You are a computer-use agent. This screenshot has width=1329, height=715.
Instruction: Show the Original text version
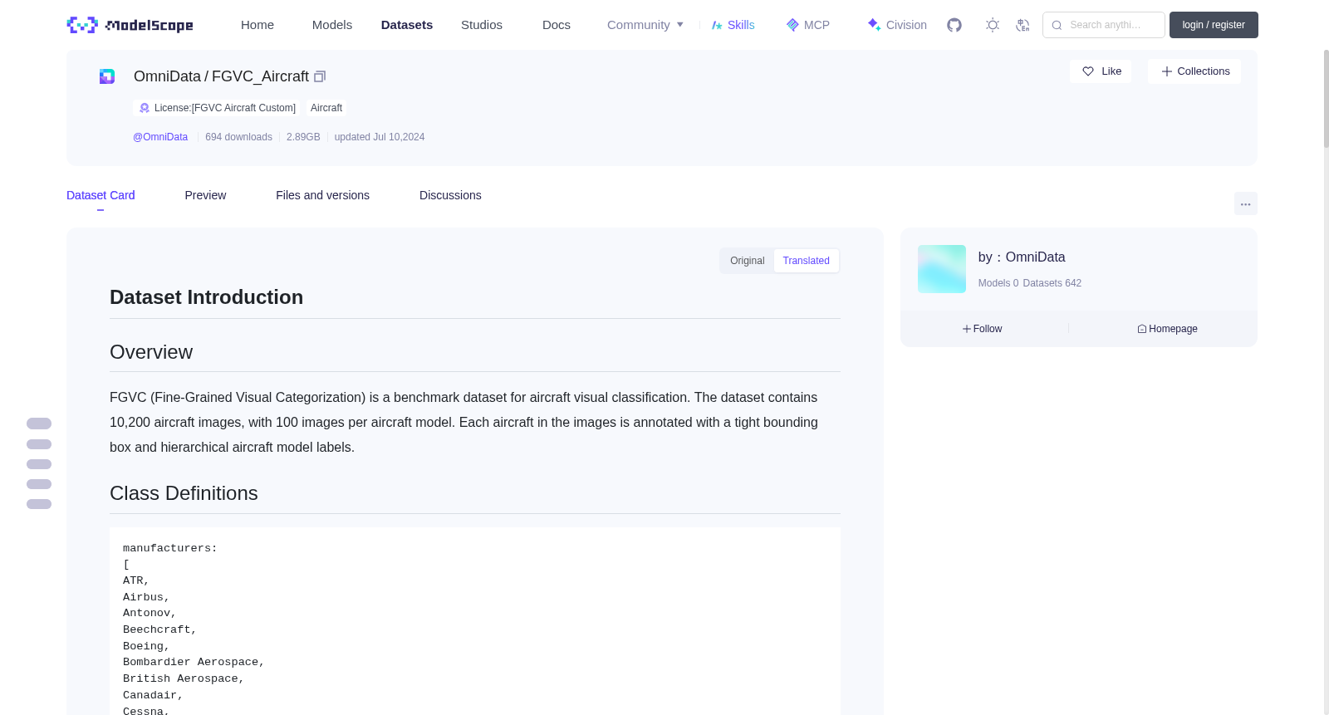click(748, 261)
